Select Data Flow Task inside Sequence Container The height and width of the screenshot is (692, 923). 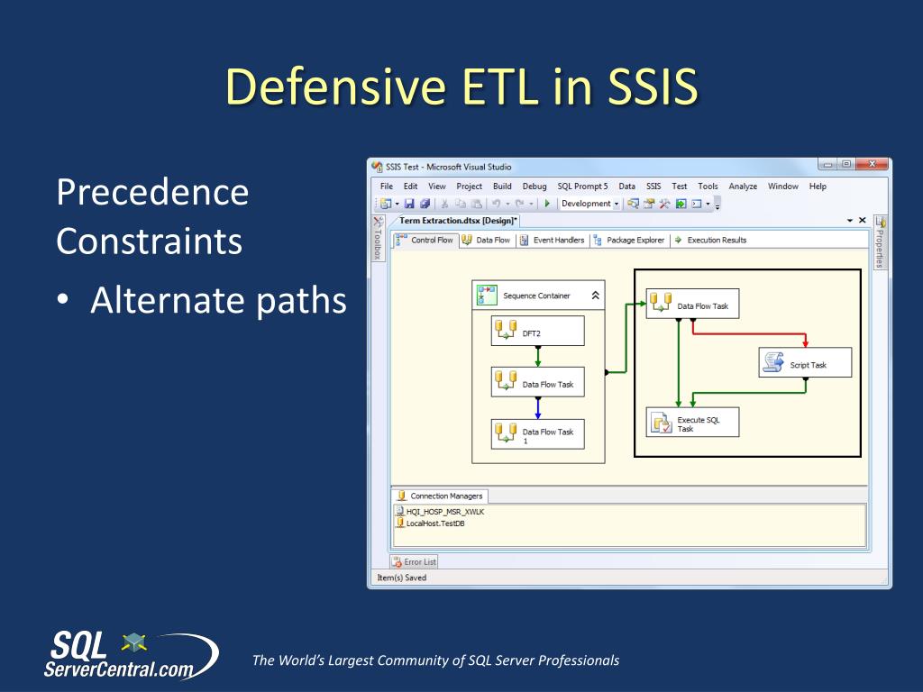tap(537, 382)
